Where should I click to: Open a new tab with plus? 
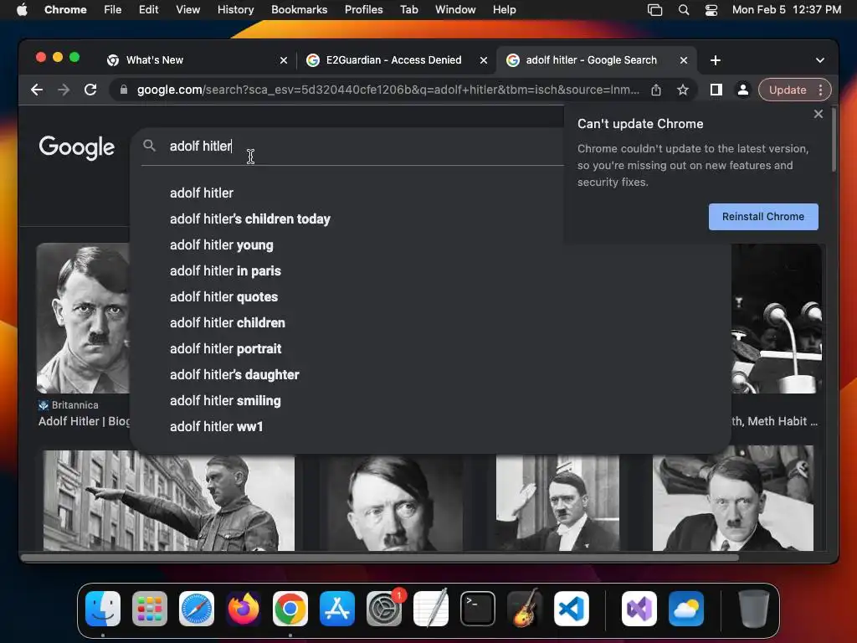716,60
